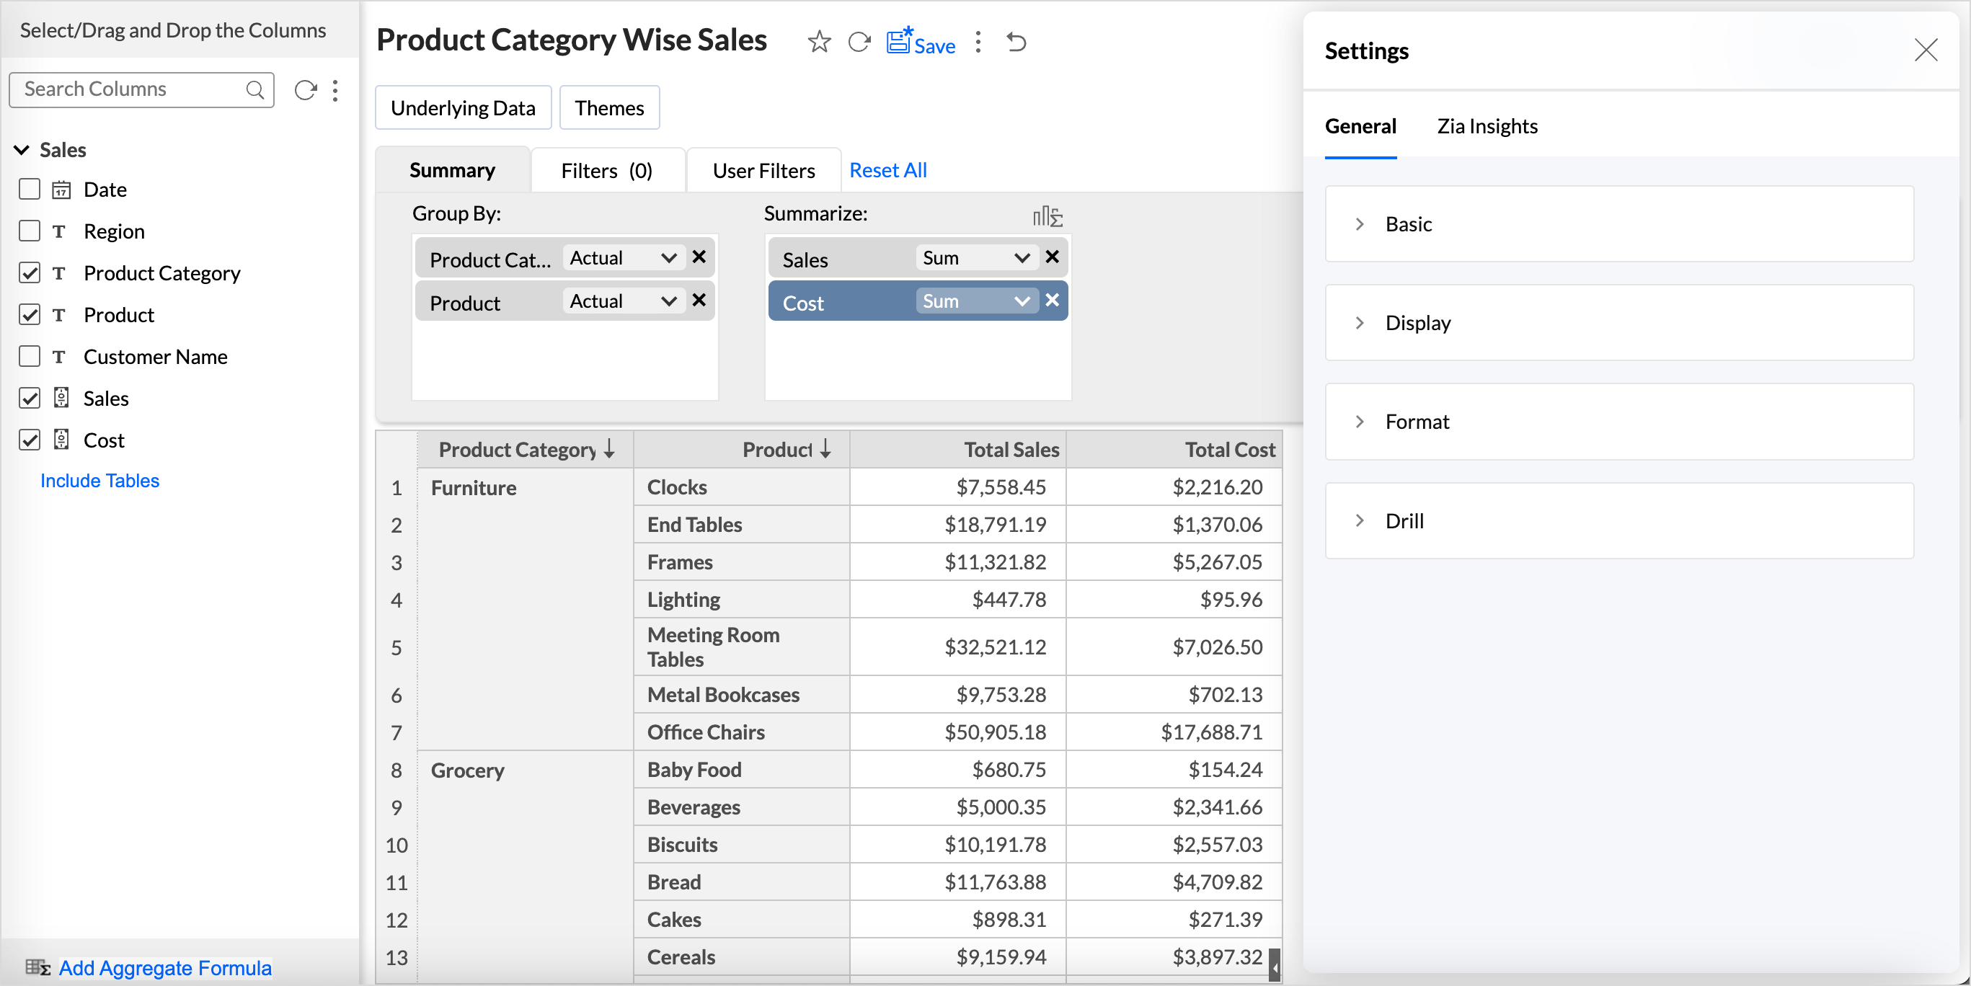1971x986 pixels.
Task: Collapse the Sales table tree
Action: [22, 150]
